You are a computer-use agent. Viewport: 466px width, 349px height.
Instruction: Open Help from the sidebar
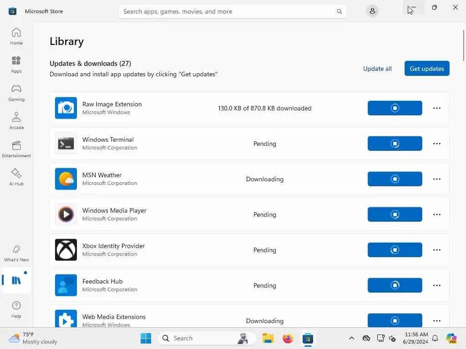coord(16,309)
